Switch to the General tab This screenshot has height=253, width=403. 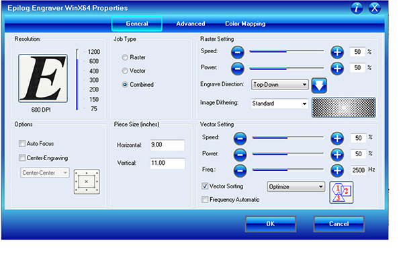137,24
